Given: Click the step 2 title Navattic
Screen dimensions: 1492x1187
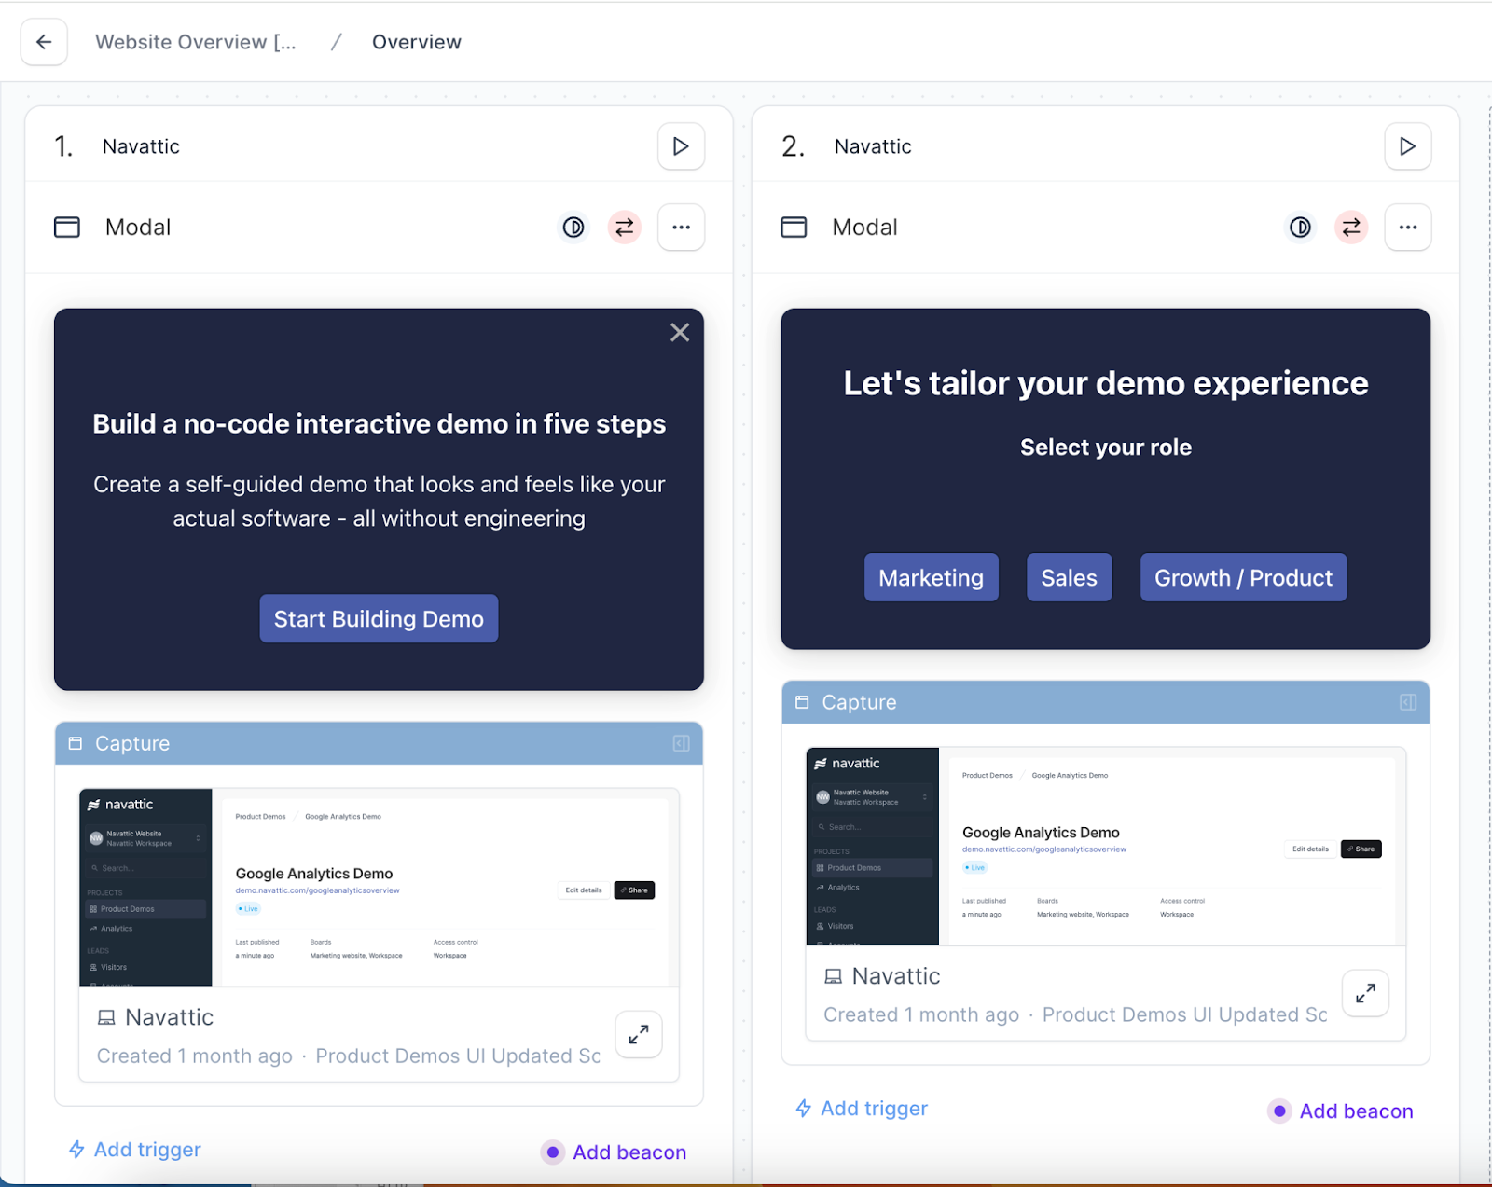Looking at the screenshot, I should [x=873, y=146].
